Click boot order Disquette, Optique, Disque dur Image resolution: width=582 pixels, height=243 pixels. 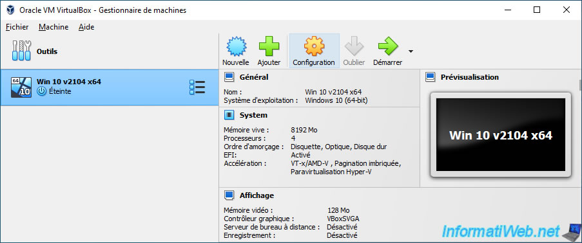tap(338, 147)
